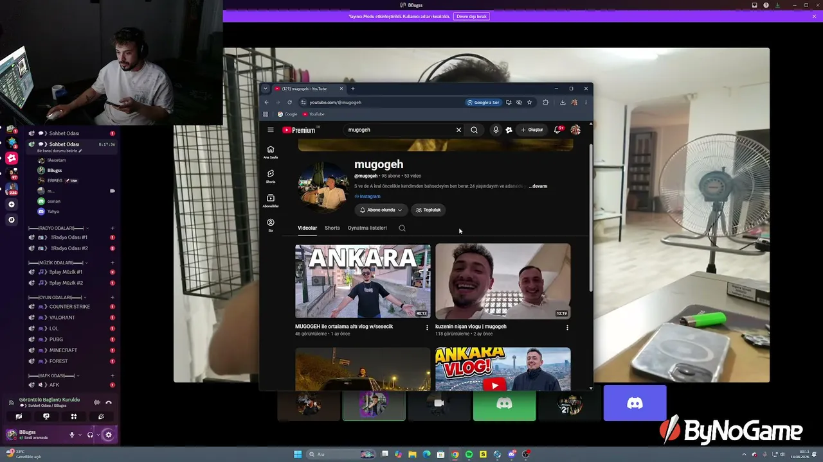This screenshot has width=823, height=462.
Task: Open video options for MUGOGEH Ankara vlog
Action: (427, 327)
